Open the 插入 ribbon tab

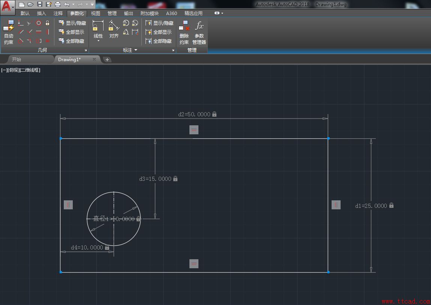(42, 13)
